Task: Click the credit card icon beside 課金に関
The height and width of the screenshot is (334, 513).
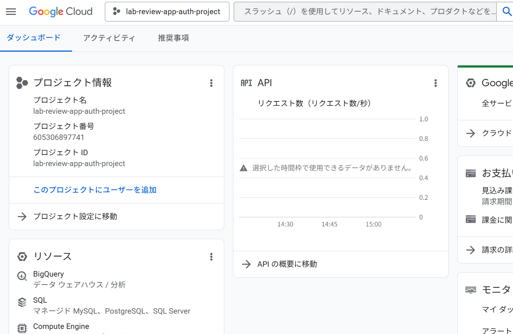Action: (x=471, y=220)
